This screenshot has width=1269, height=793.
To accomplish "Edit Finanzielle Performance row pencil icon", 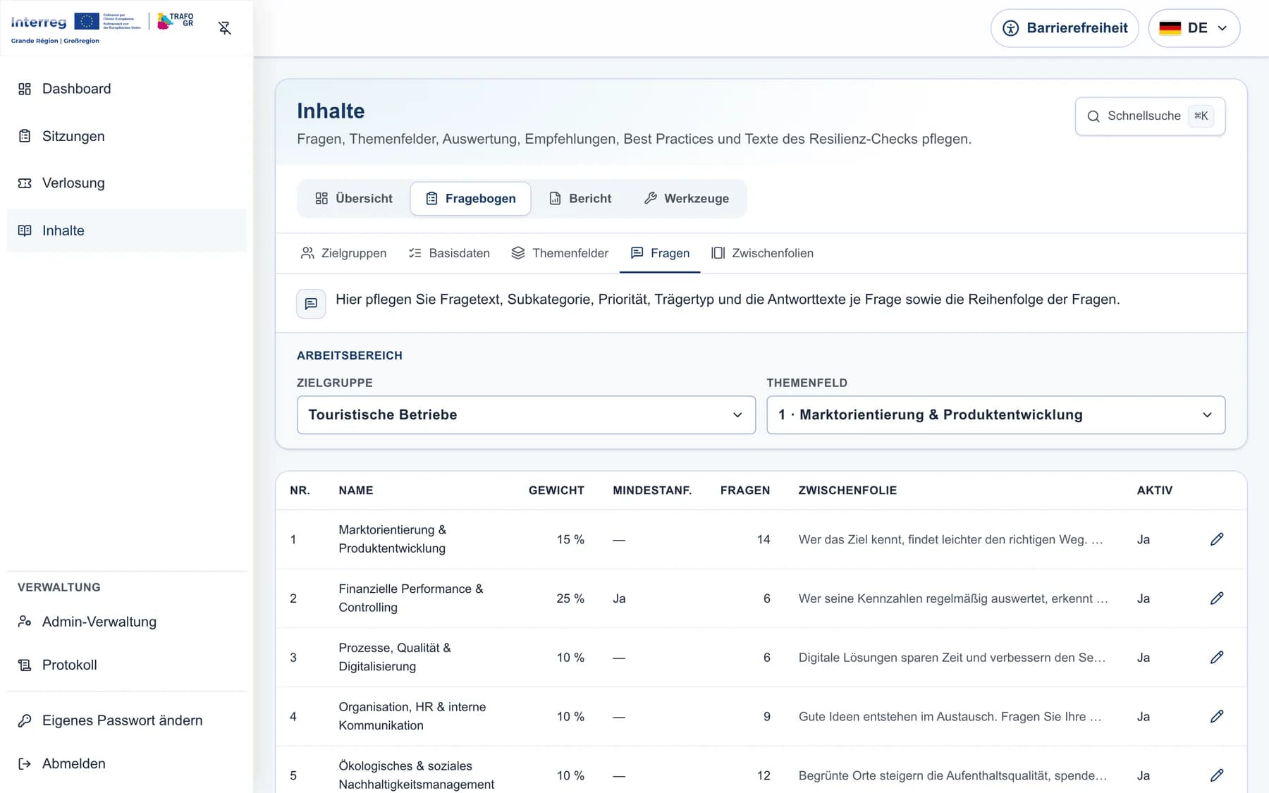I will click(x=1217, y=598).
